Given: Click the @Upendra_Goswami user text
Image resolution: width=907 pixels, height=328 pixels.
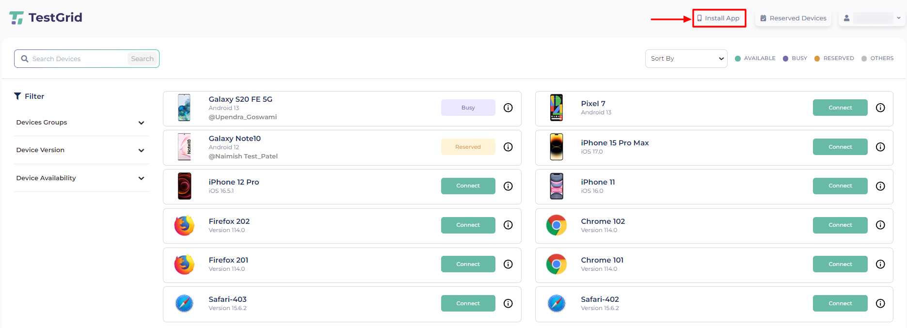Looking at the screenshot, I should click(243, 117).
